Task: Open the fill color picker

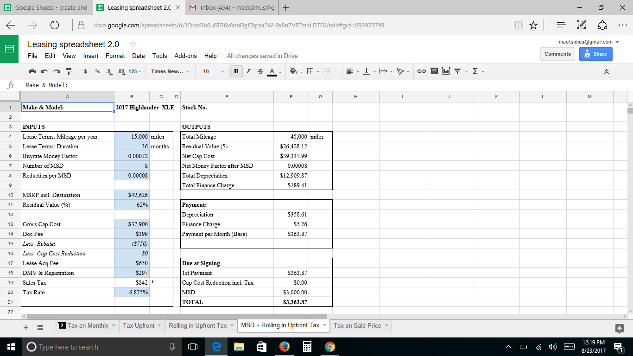Action: pyautogui.click(x=295, y=71)
